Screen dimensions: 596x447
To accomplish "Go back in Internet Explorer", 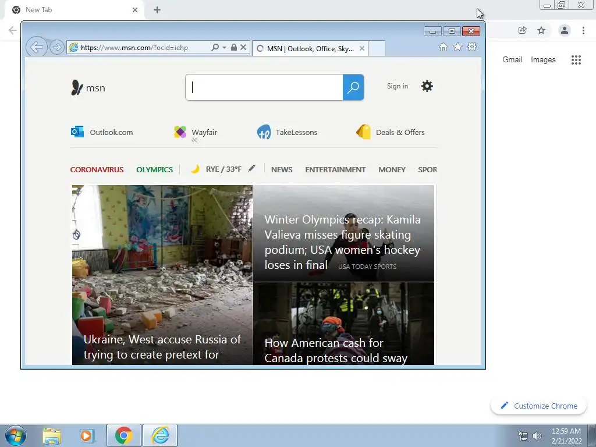I will click(37, 47).
